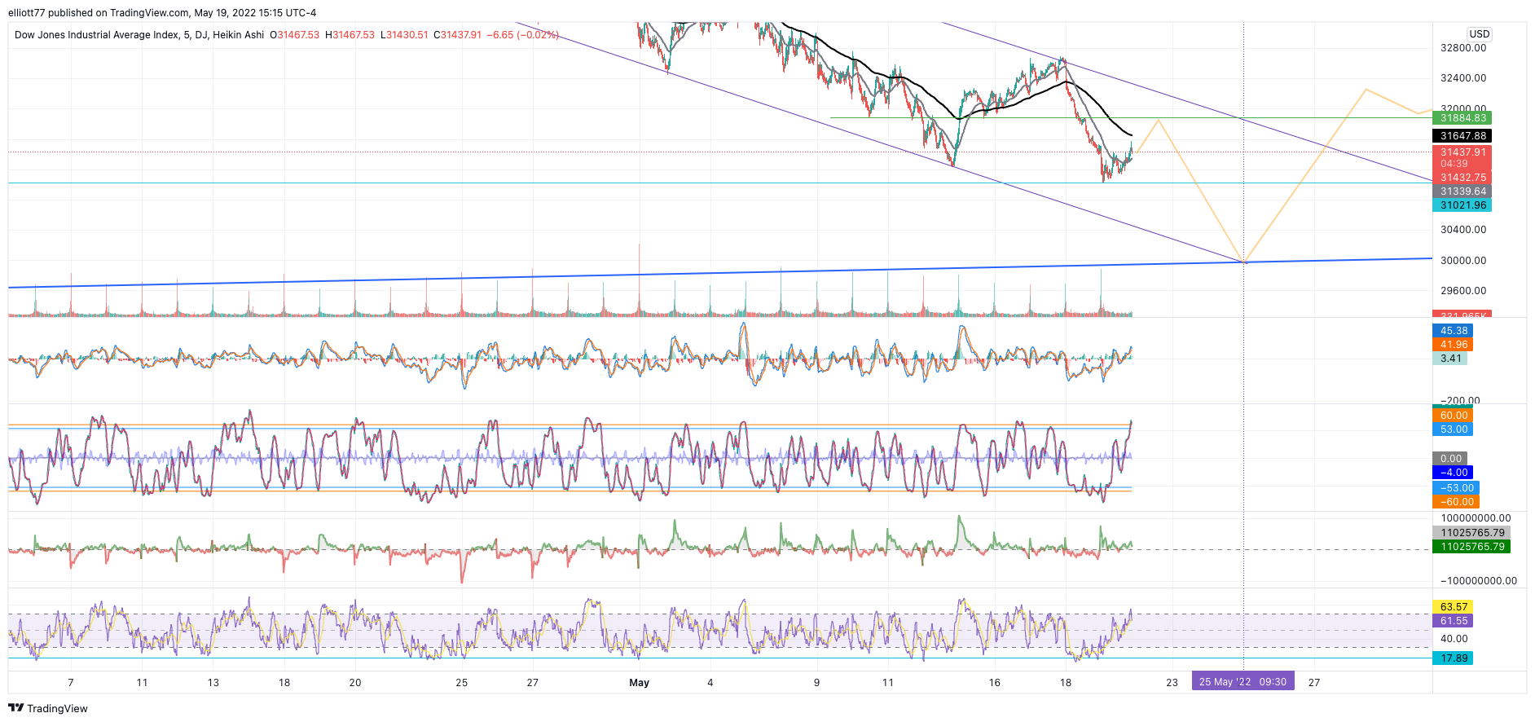Click the change value −6.65 (−0.02%)
1535x722 pixels.
point(523,35)
